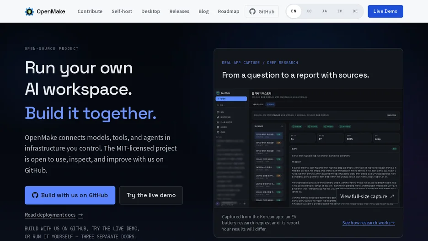Switch language to ZH

[x=340, y=11]
